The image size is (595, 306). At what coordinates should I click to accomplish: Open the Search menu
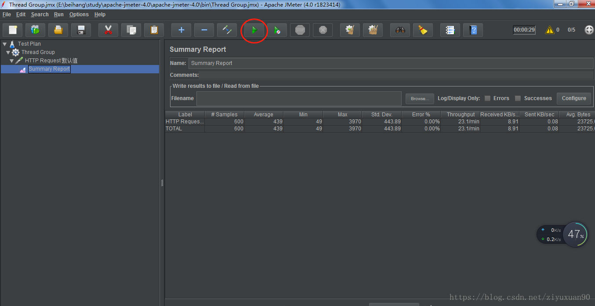40,14
